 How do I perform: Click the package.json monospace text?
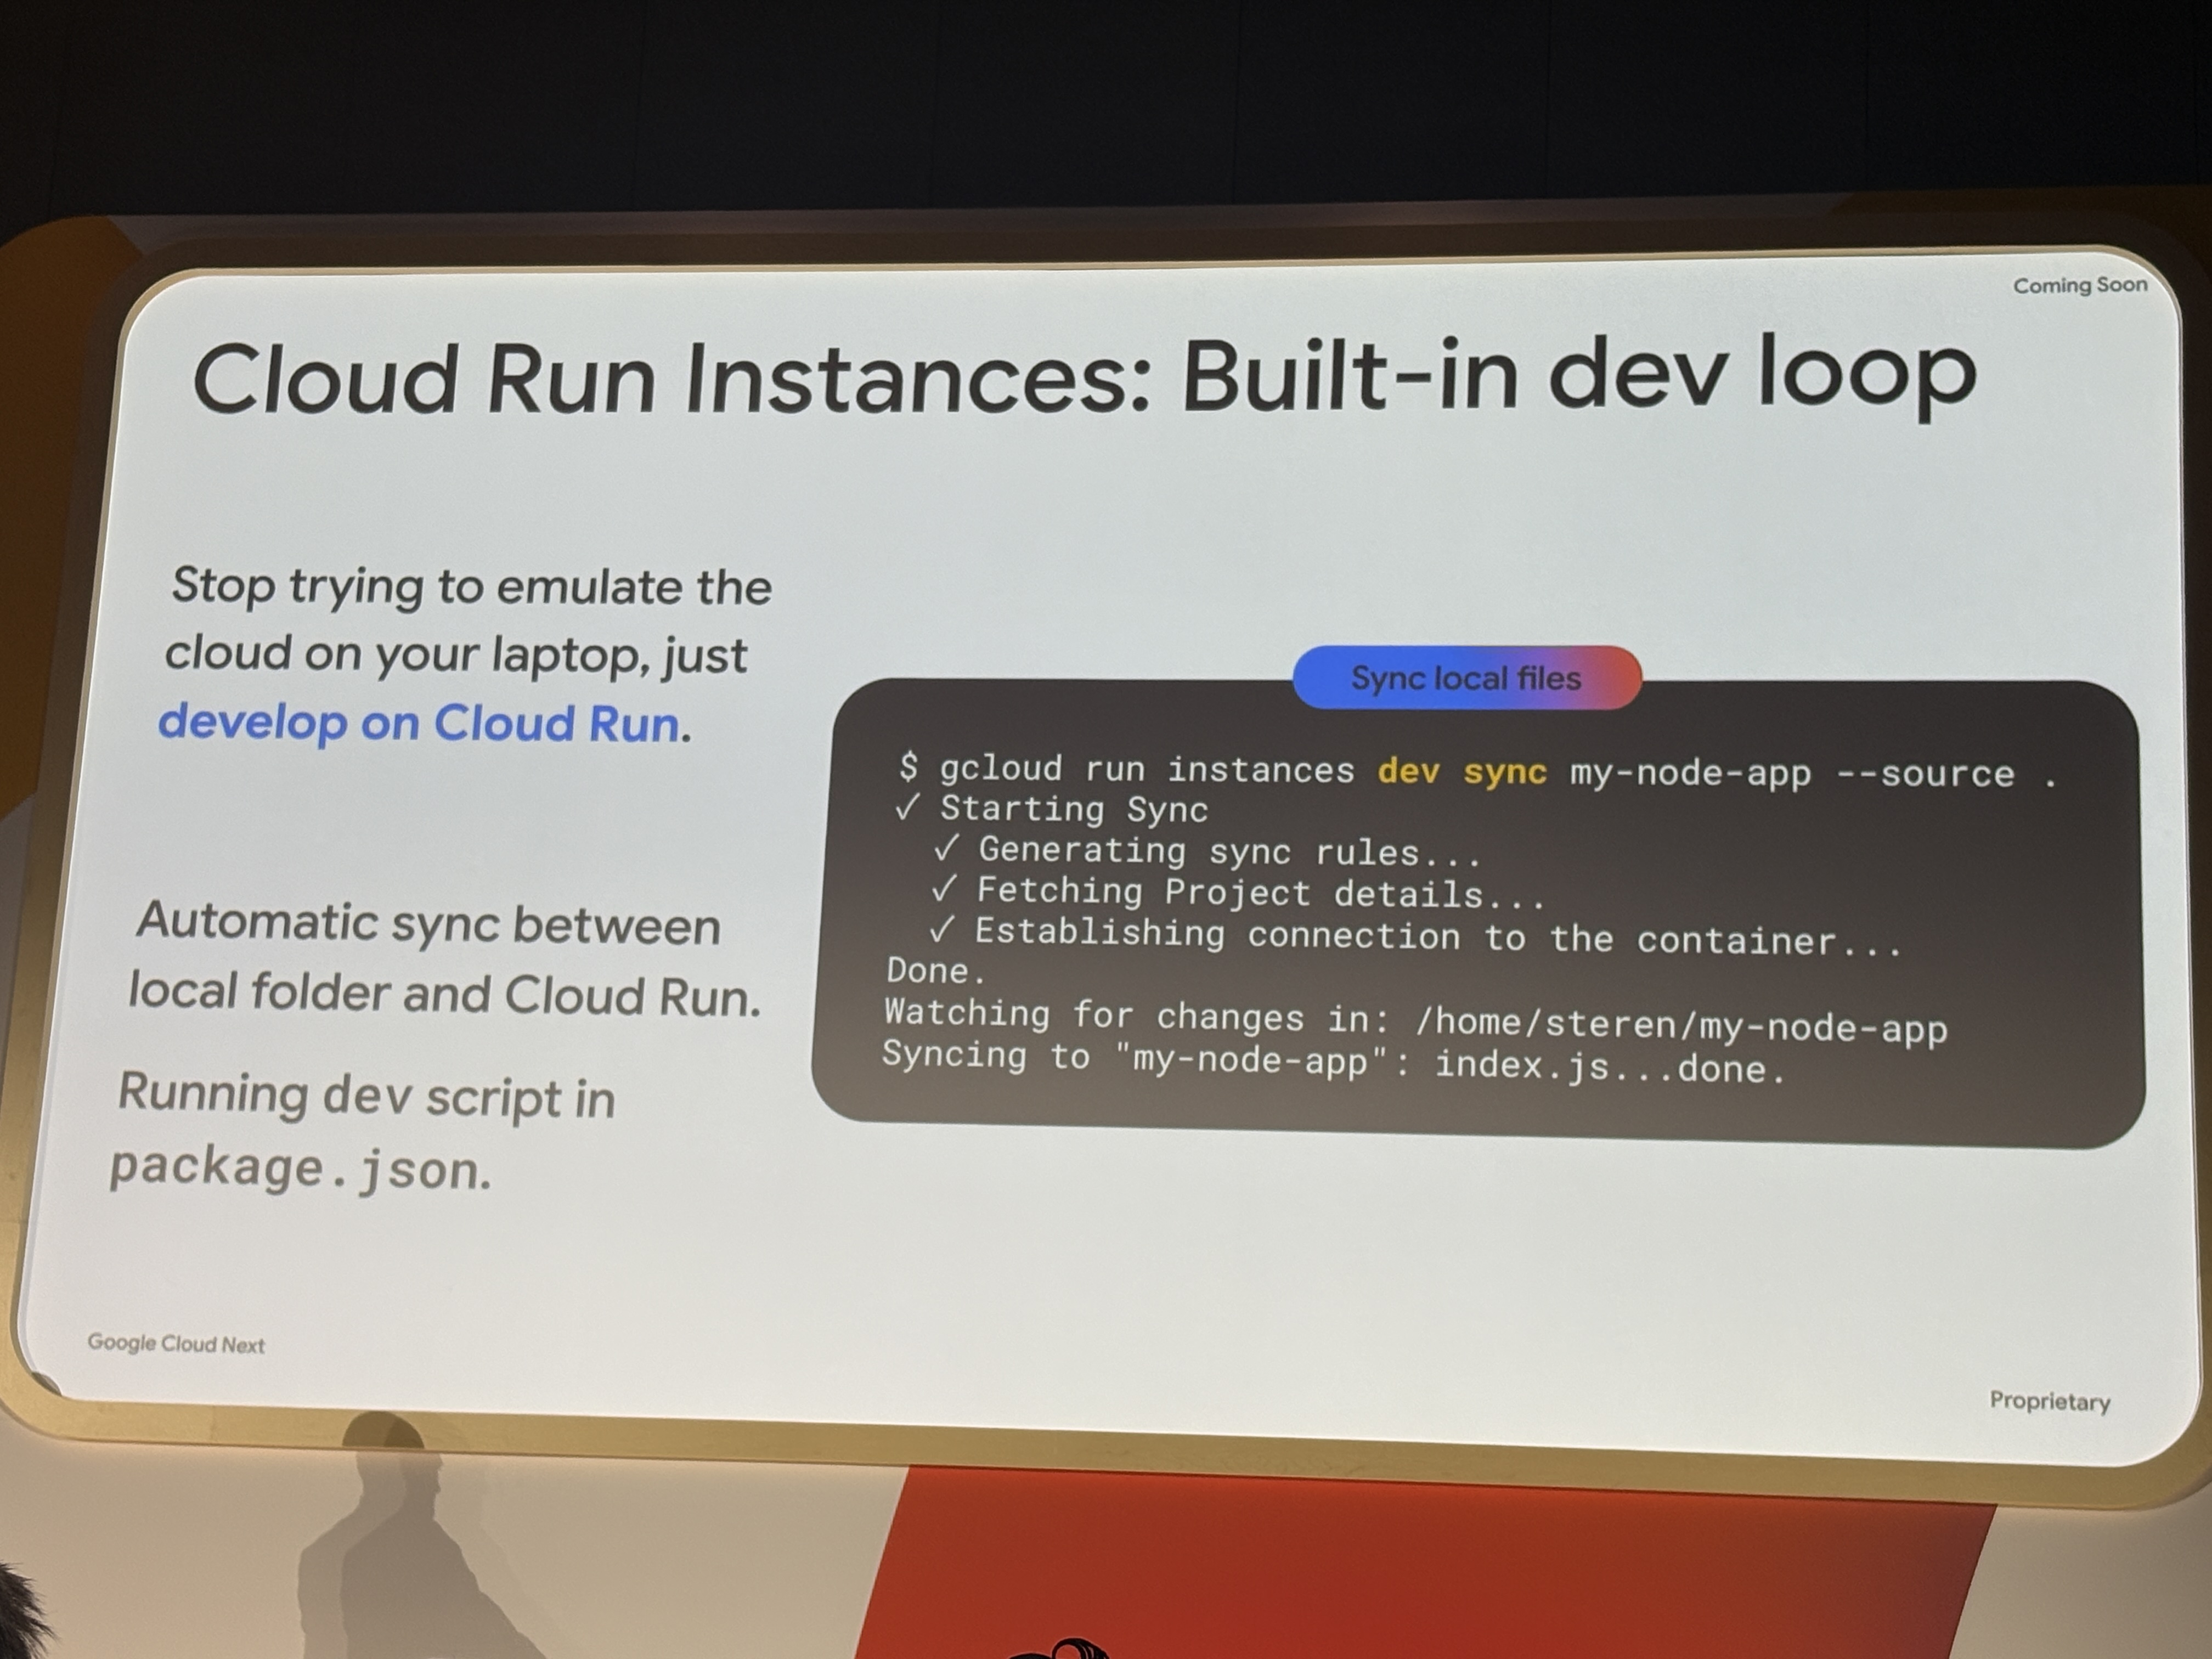coord(300,1168)
